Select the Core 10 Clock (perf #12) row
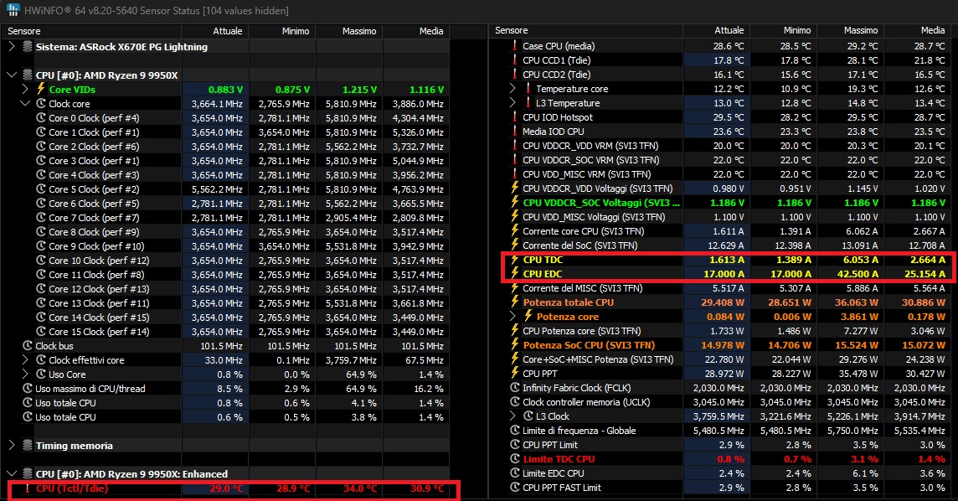958x501 pixels. tap(224, 261)
